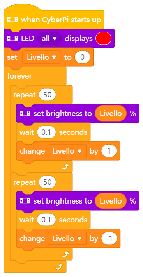Click the CyberPi icon on the startup hat block

[x=12, y=20]
